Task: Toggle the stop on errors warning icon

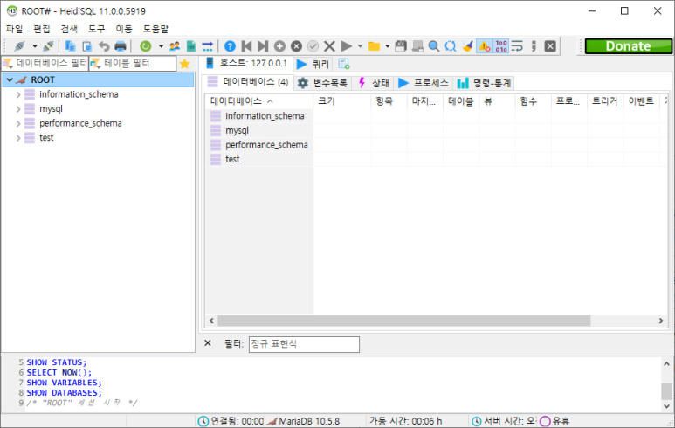Action: [485, 46]
